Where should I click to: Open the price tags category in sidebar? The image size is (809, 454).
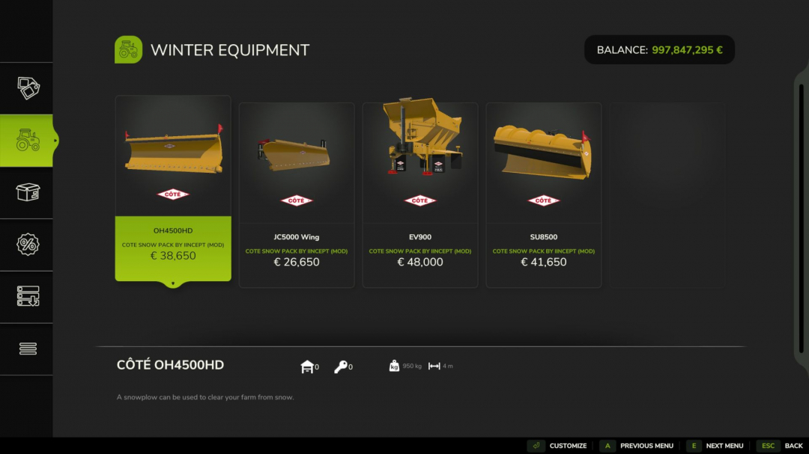[x=28, y=88]
